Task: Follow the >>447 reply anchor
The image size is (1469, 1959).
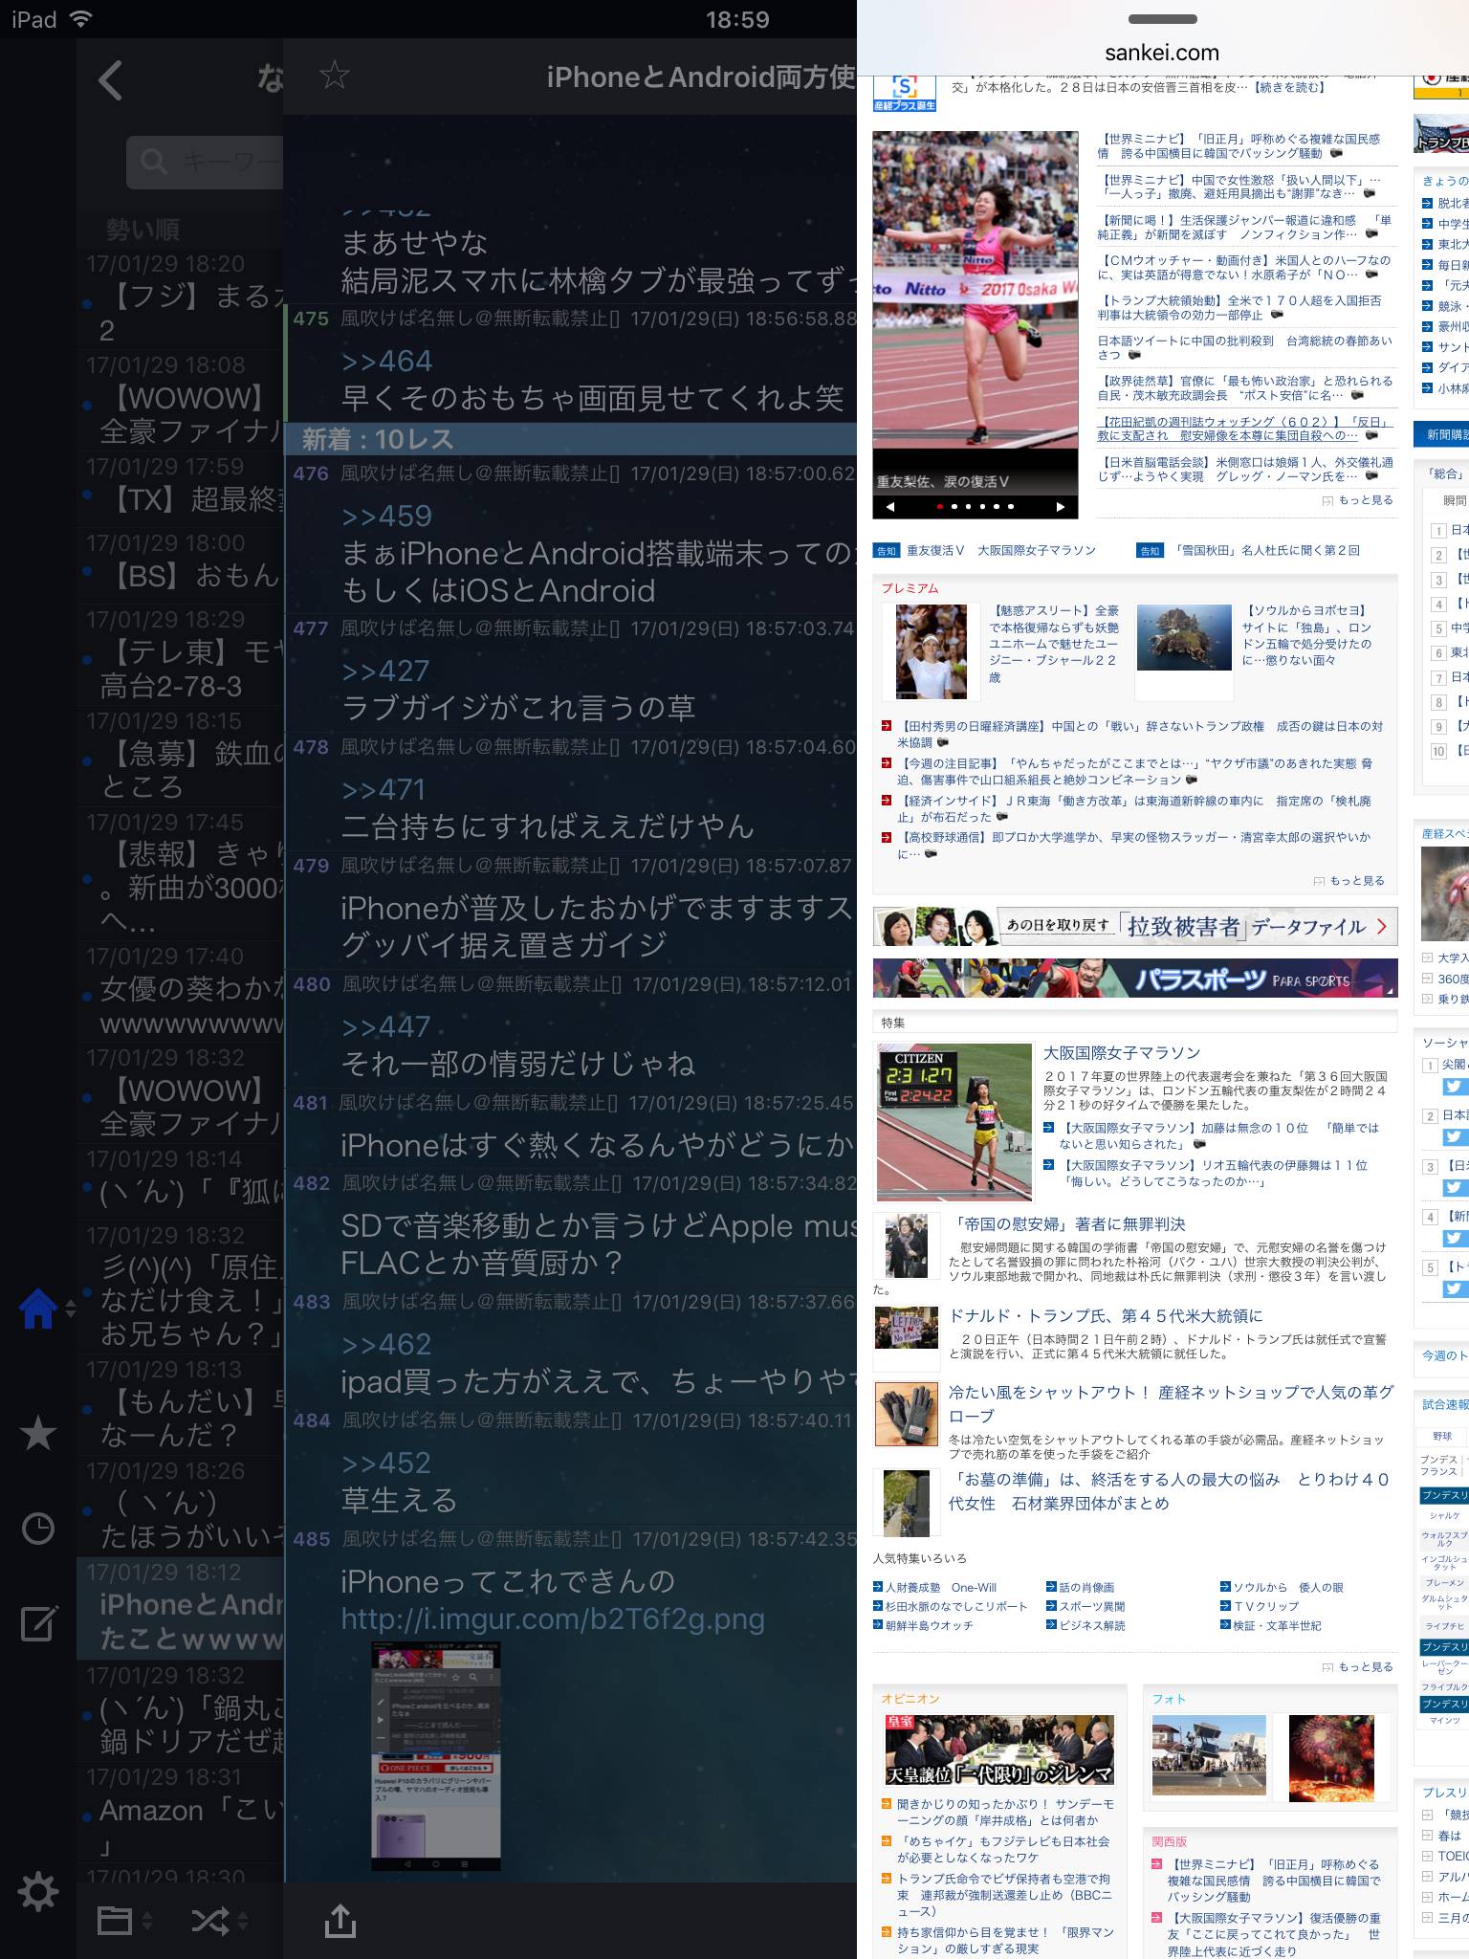Action: pos(387,1026)
